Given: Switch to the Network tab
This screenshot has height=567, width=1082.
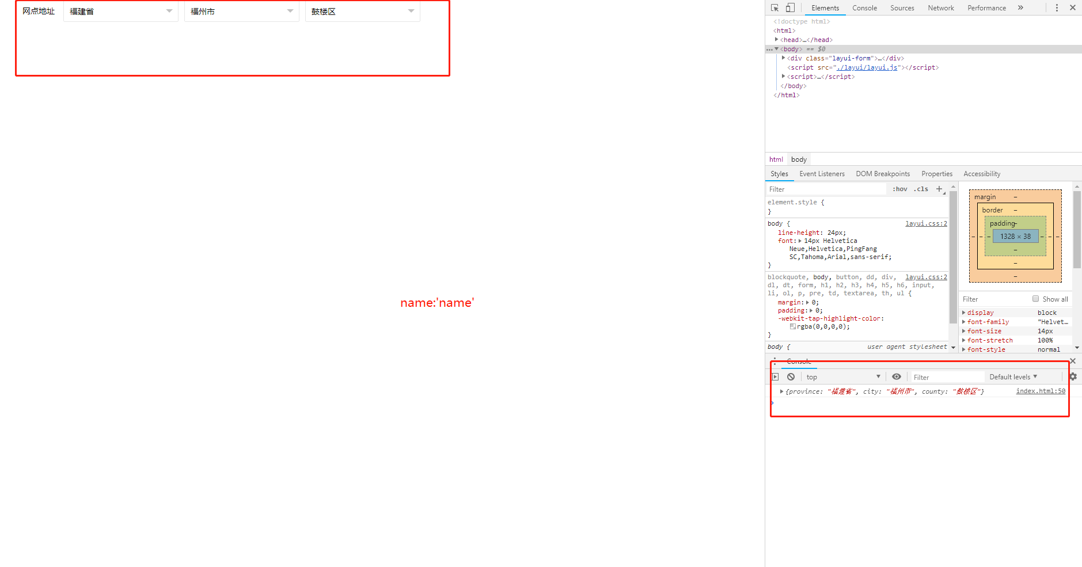Looking at the screenshot, I should [x=940, y=8].
